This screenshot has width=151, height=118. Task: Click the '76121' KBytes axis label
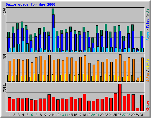tap(4, 88)
